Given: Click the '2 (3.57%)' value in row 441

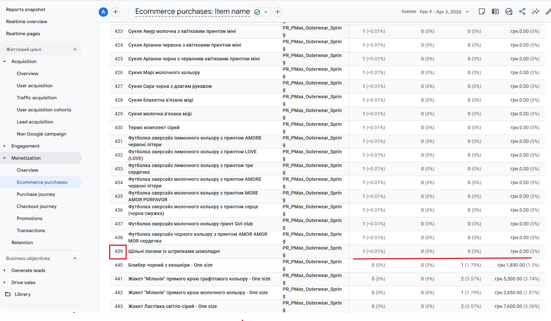Looking at the screenshot, I should click(x=471, y=279).
